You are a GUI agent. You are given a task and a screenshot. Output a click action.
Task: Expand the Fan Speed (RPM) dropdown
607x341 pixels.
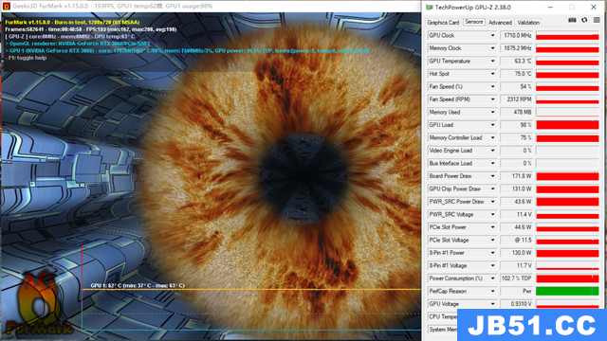(x=492, y=99)
